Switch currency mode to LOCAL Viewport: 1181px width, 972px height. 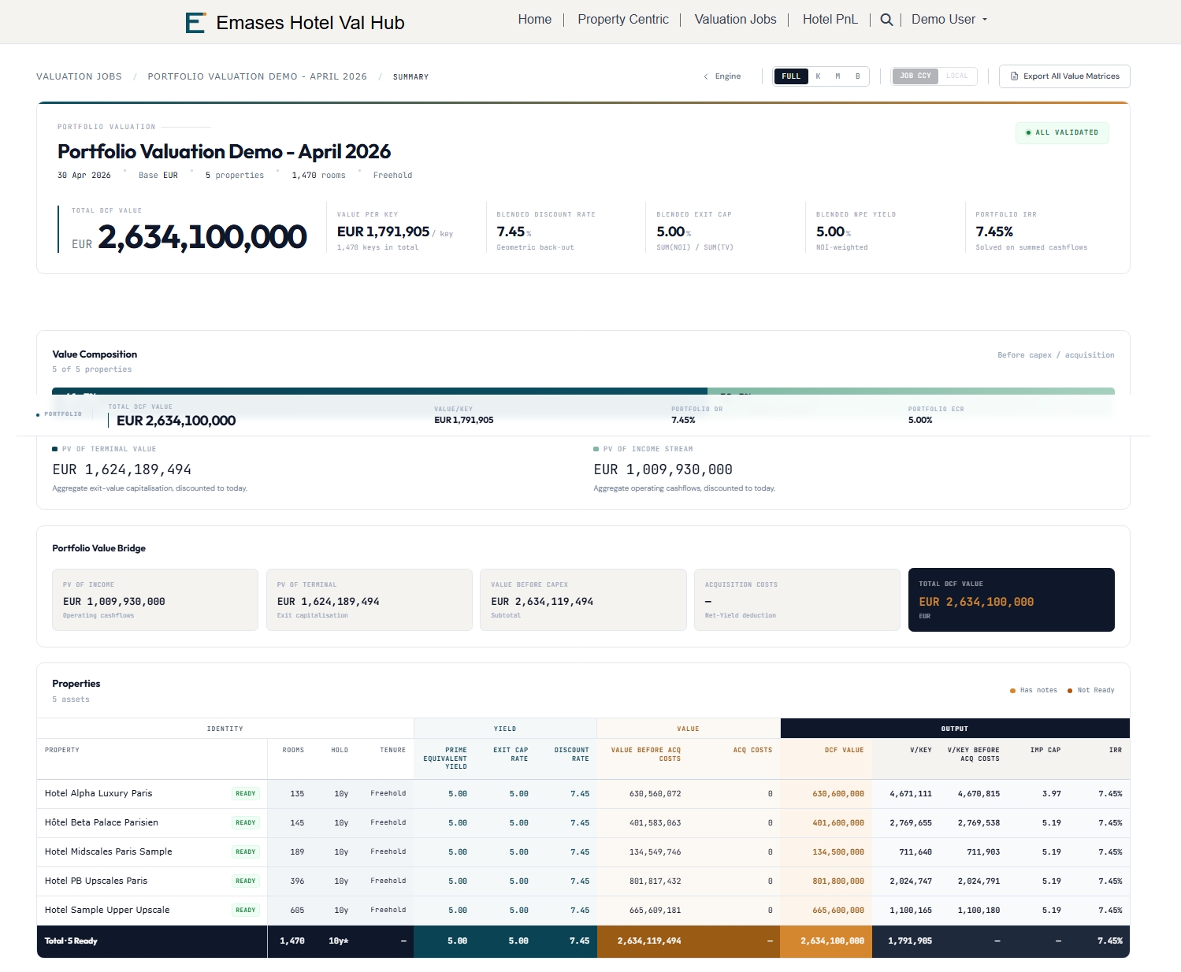click(x=957, y=76)
